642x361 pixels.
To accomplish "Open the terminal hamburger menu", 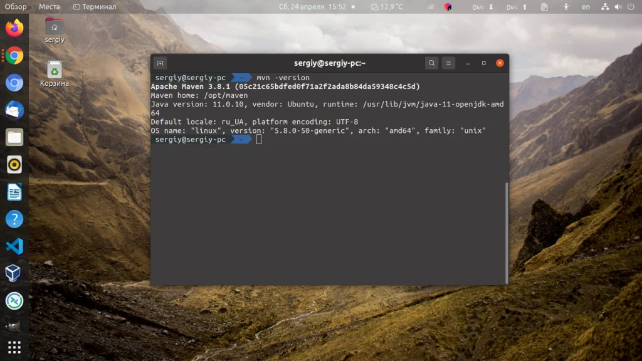I will [448, 63].
